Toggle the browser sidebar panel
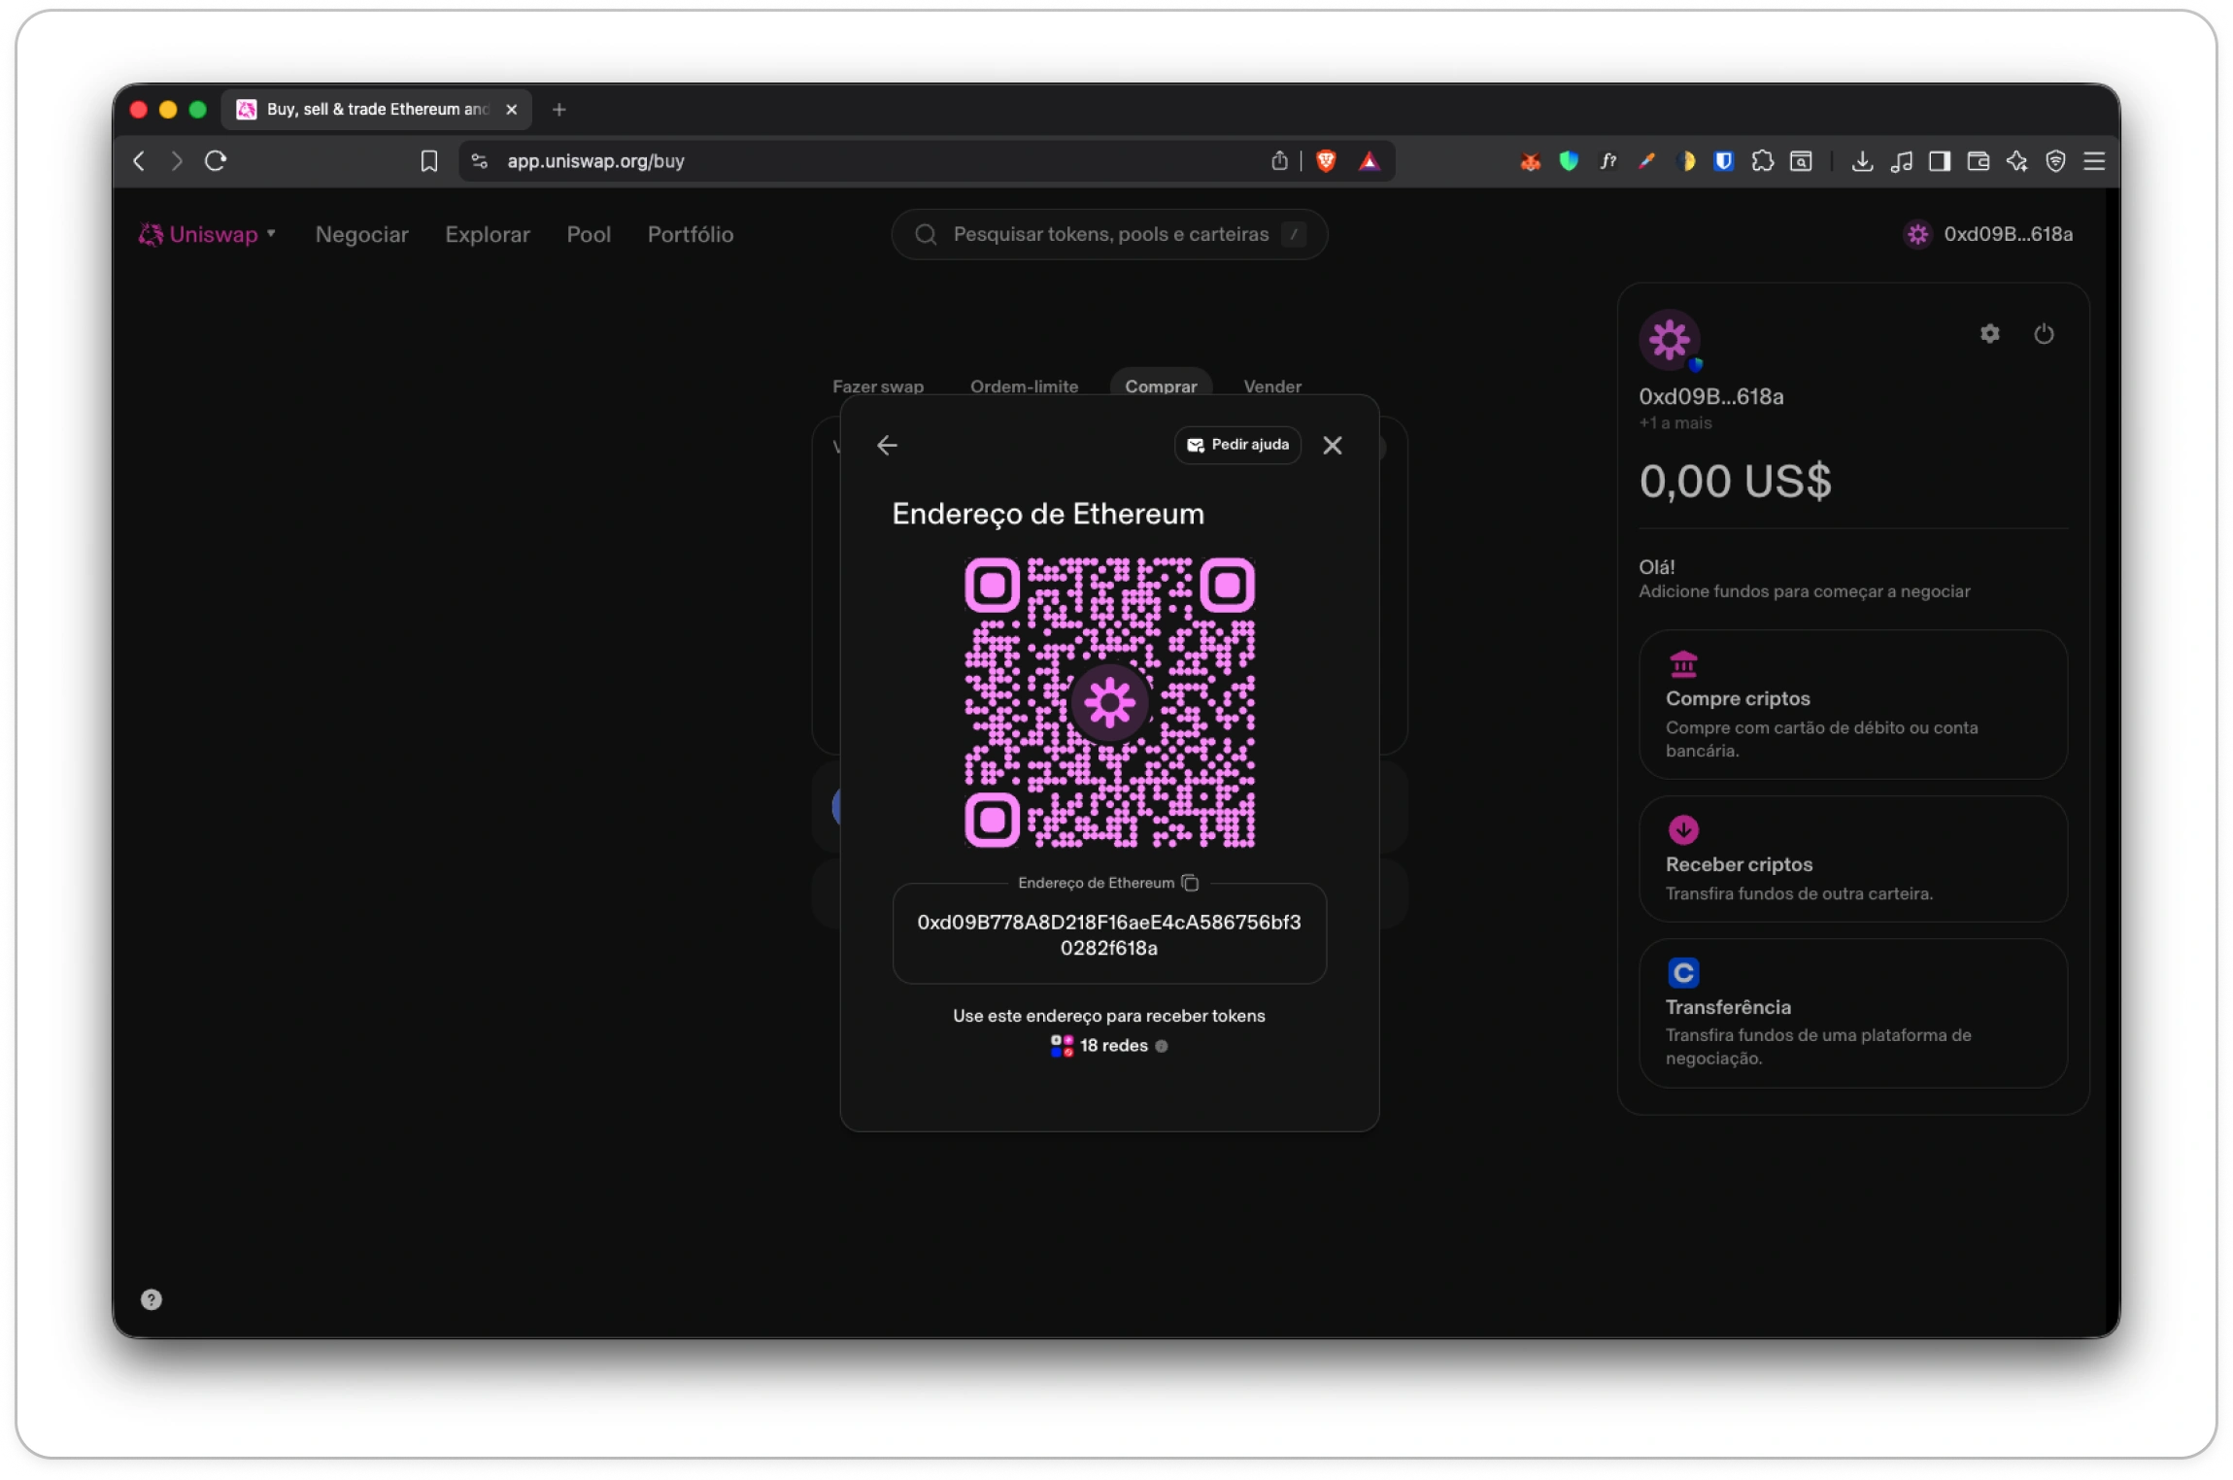 tap(1940, 161)
